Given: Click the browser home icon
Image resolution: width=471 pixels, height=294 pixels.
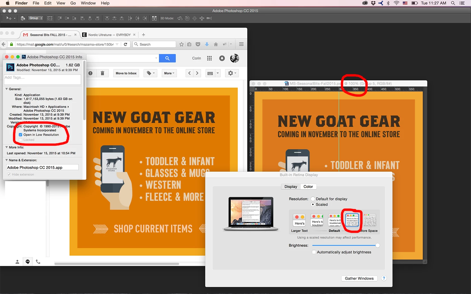Looking at the screenshot, I should coord(216,44).
